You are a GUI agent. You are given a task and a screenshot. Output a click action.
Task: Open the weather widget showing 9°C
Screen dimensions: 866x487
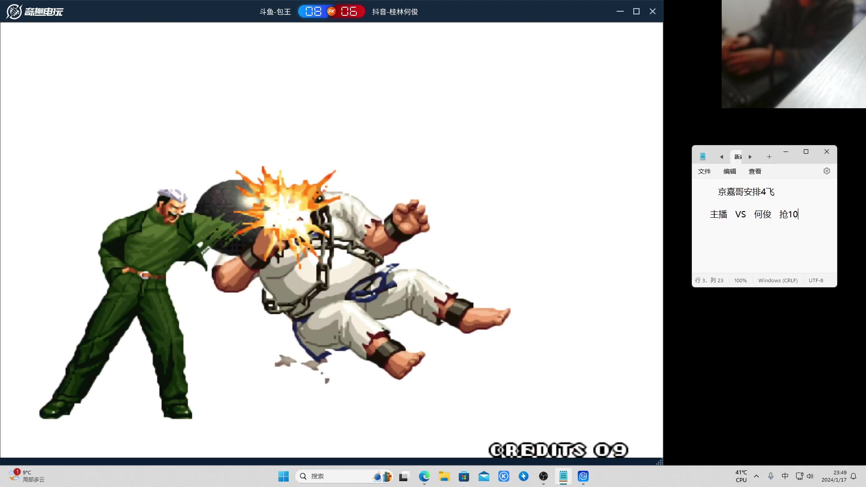click(27, 476)
